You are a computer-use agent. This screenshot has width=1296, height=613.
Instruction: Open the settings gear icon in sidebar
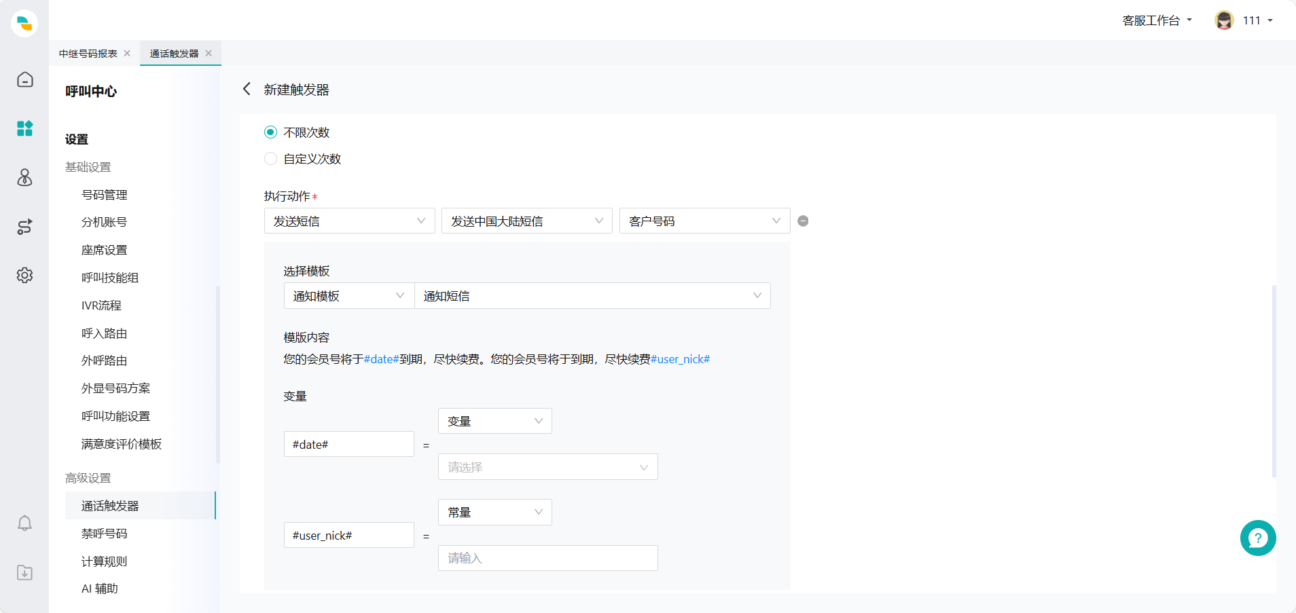(24, 276)
